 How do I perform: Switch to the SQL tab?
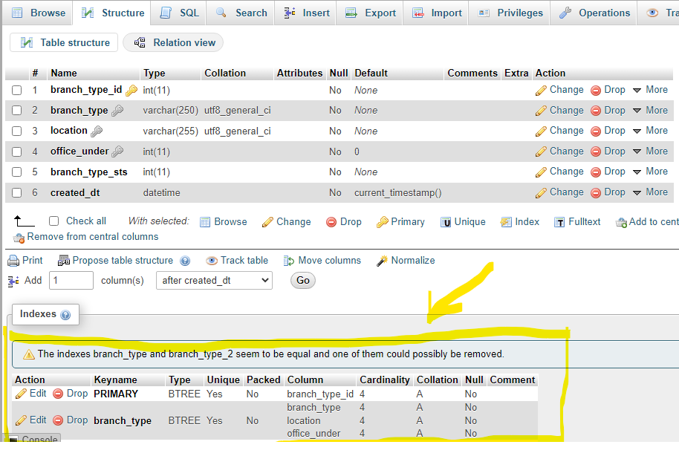[x=178, y=13]
